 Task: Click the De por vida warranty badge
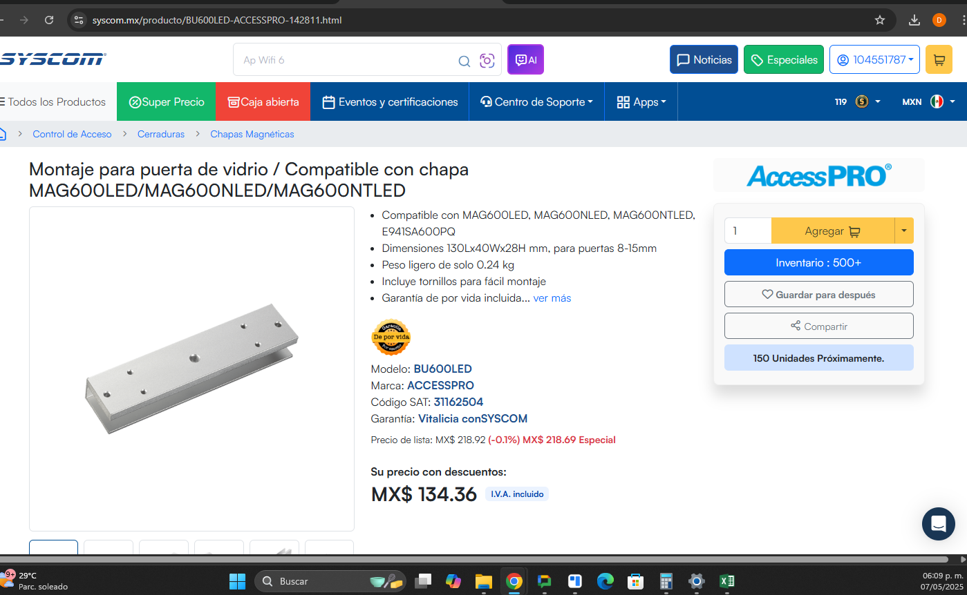(391, 337)
